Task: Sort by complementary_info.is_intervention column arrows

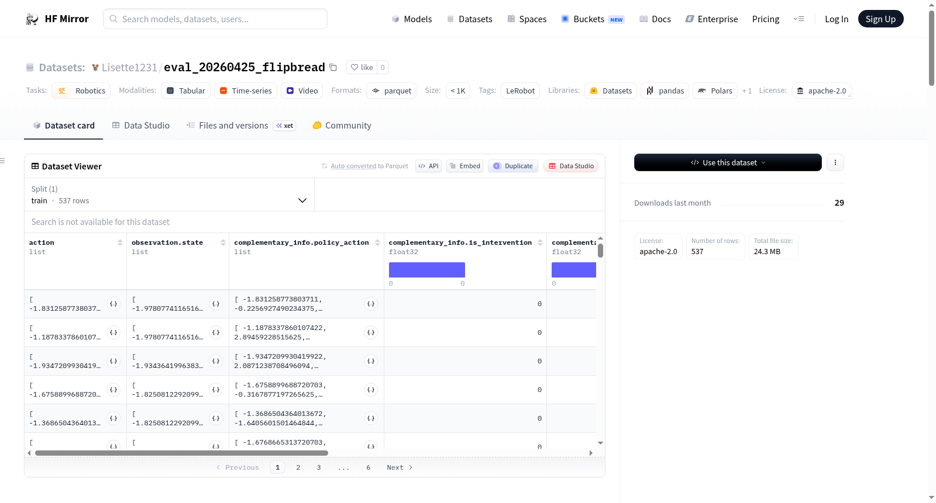Action: tap(540, 242)
